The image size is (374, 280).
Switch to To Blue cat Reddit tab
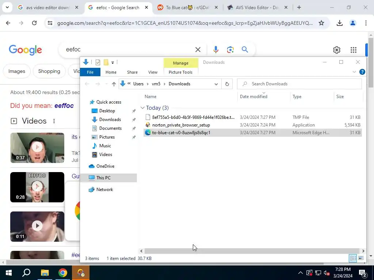(187, 7)
